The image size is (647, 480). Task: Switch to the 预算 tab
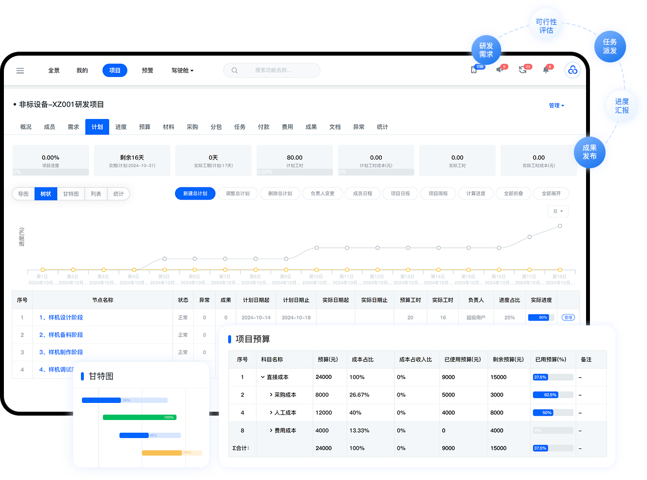145,127
